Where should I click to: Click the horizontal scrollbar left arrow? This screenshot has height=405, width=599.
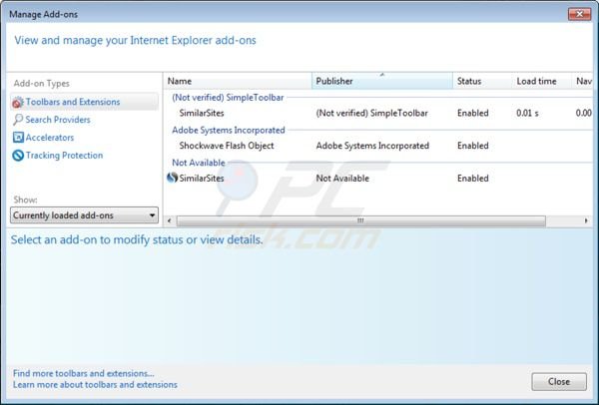coord(170,220)
